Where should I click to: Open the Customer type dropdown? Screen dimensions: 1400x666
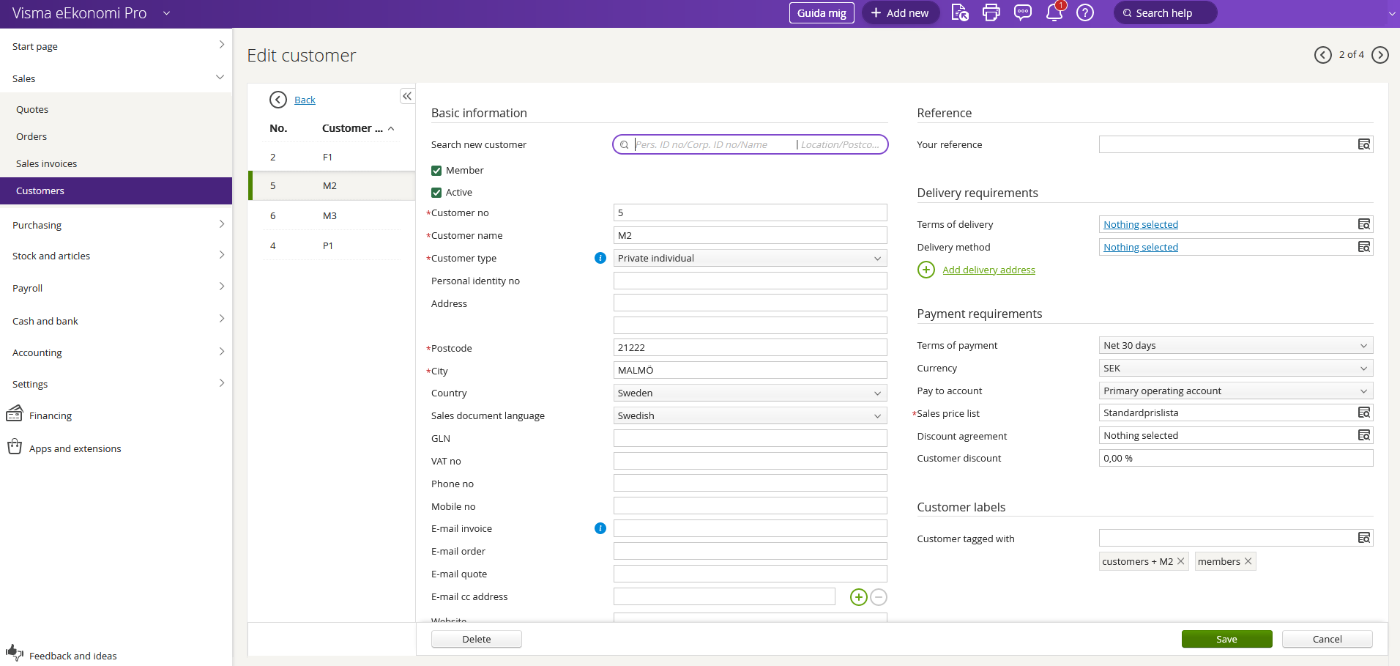[750, 258]
